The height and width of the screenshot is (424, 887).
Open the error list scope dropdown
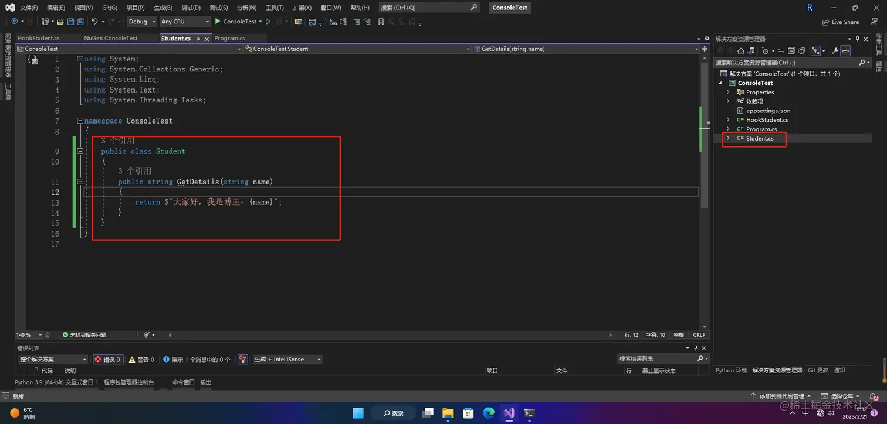[53, 359]
